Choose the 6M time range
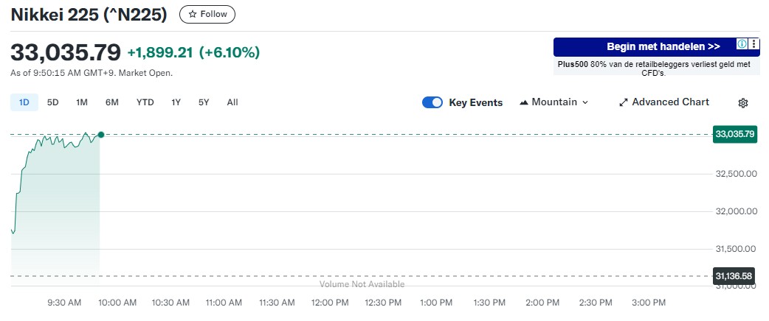 tap(112, 102)
